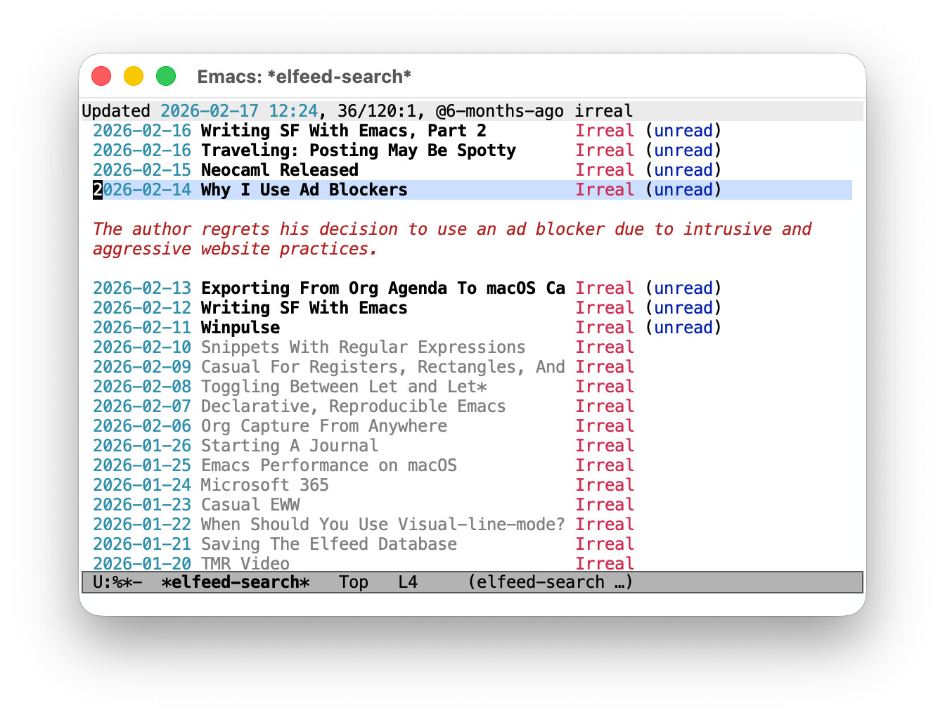Click the *elfeed-search* buffer name in mode line
The height and width of the screenshot is (720, 945).
coord(236,581)
